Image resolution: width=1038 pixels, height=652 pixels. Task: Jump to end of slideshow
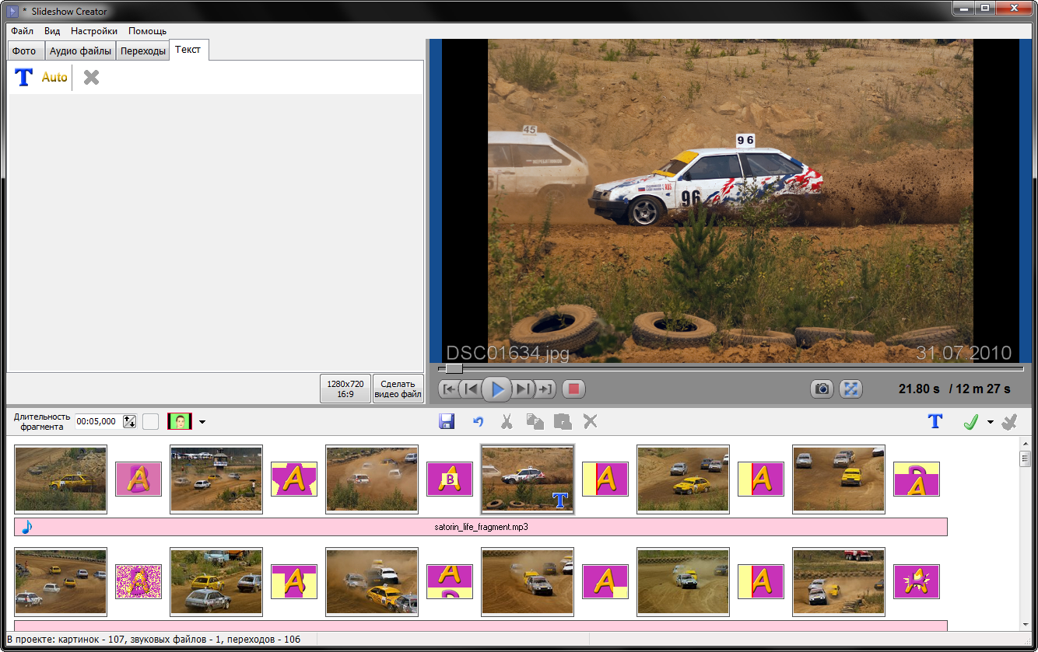(545, 389)
